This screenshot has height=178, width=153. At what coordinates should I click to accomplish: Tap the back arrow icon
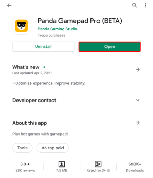tap(9, 5)
